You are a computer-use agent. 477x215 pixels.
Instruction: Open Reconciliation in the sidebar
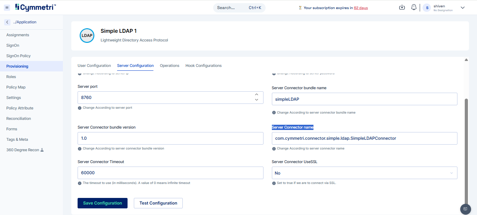pyautogui.click(x=31, y=118)
